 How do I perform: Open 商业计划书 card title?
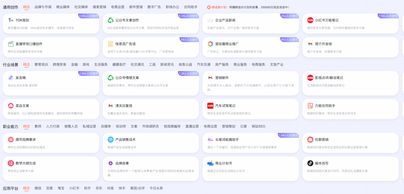tap(223, 163)
